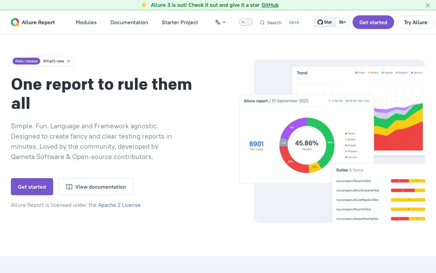Click the Trend chart title
Screen dimensions: 436x273
pos(302,73)
